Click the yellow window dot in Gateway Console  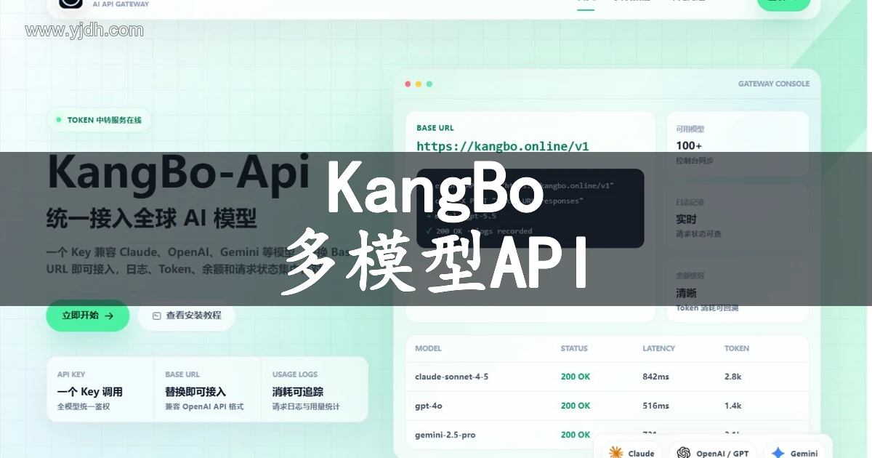click(419, 84)
